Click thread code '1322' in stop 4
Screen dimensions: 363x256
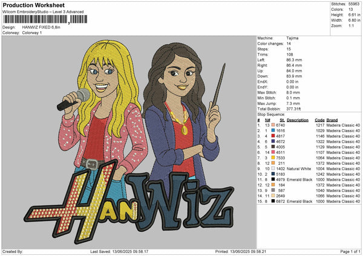coord(321,141)
